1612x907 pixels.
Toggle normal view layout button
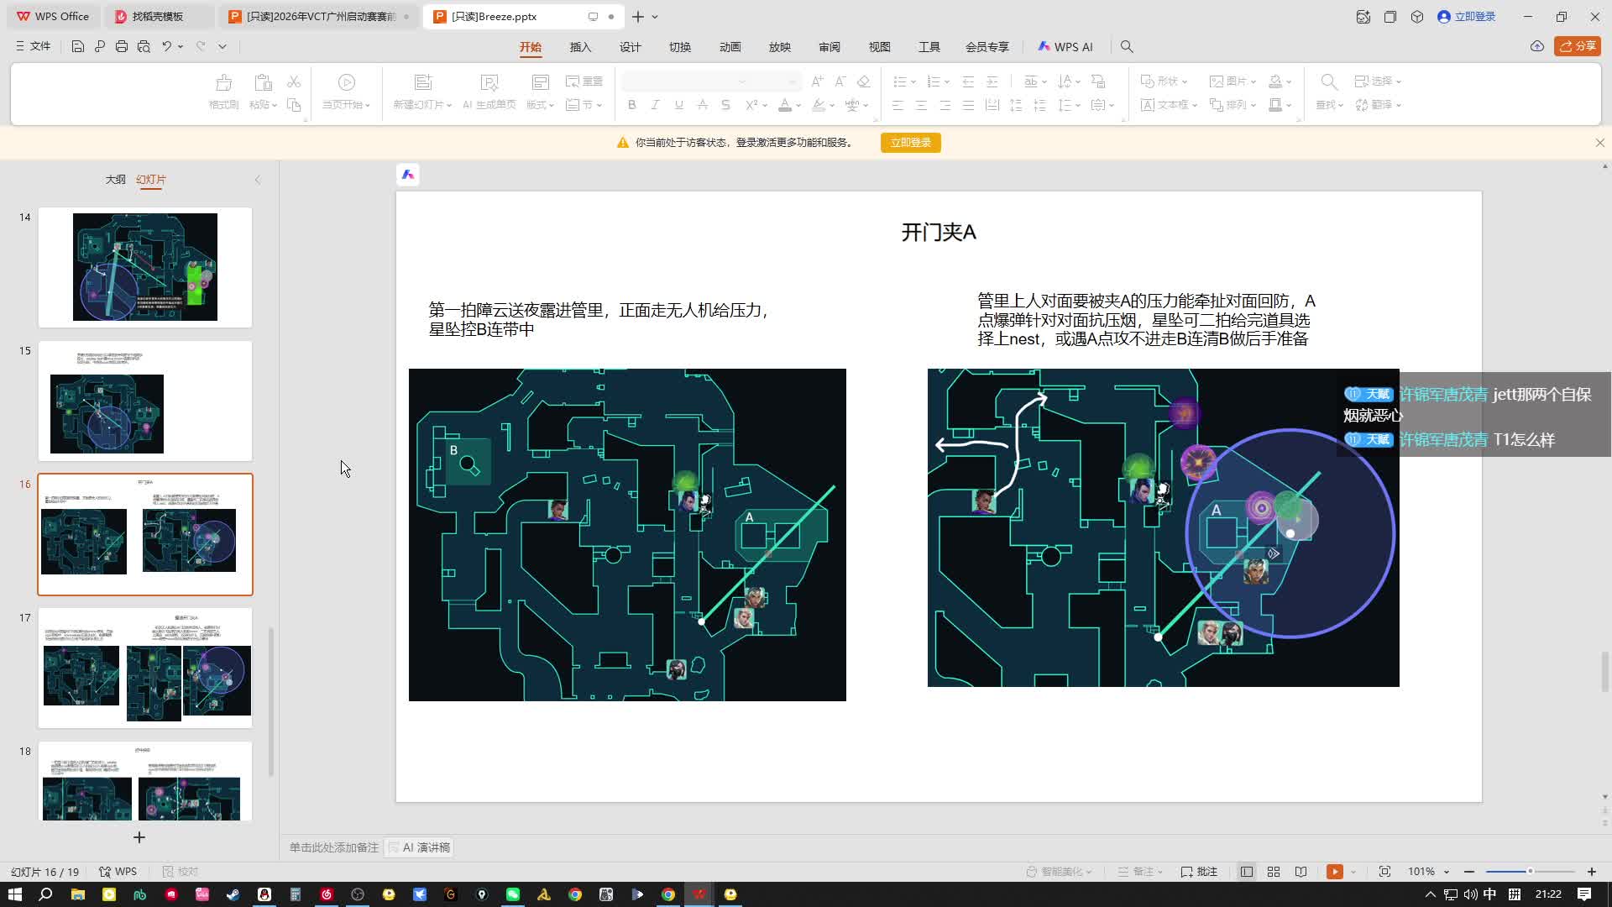coord(1247,872)
